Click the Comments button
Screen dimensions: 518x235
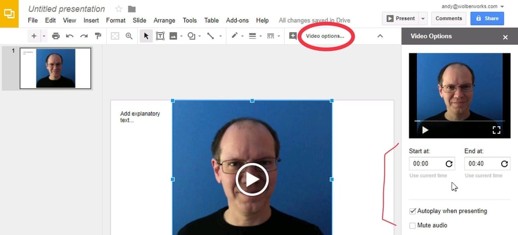tap(449, 19)
